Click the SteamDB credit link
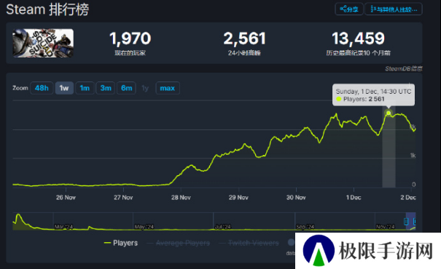Screen dimensions: 441x269 click(x=403, y=69)
